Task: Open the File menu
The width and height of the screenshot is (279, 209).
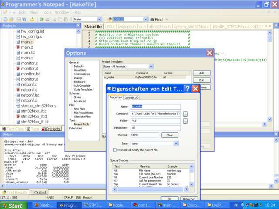Action: coord(12,13)
